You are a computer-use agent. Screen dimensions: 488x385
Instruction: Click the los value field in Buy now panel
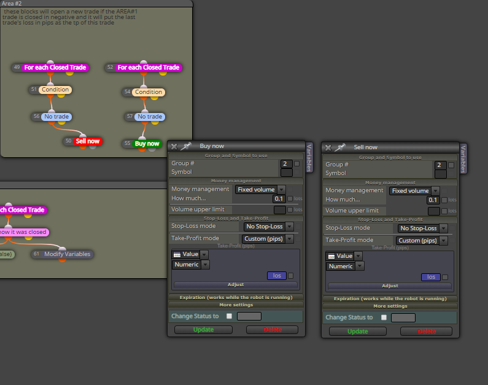pyautogui.click(x=277, y=276)
